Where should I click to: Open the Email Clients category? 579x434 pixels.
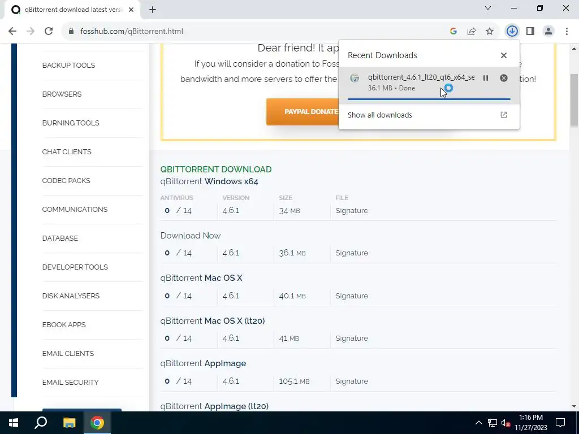click(x=68, y=353)
